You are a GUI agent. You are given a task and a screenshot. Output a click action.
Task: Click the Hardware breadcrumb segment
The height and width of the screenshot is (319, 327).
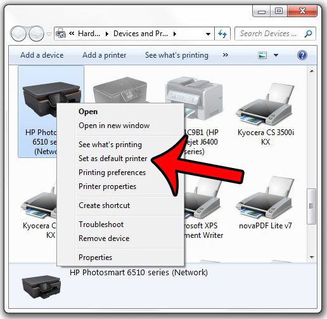(89, 34)
